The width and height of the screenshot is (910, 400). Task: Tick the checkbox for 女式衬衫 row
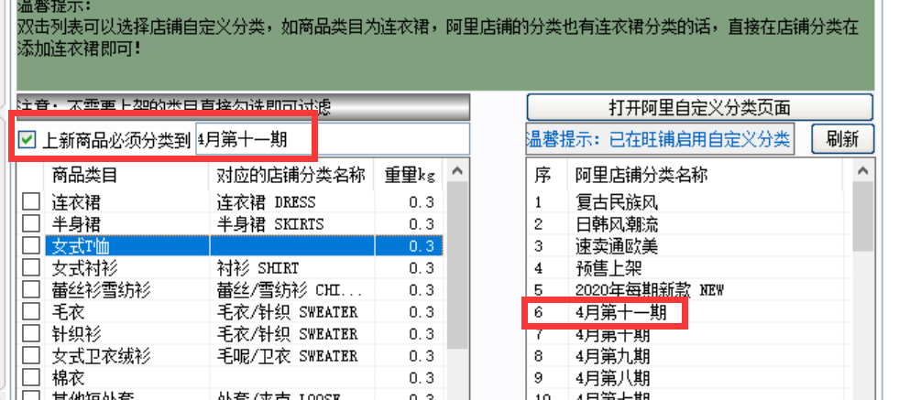pos(31,268)
